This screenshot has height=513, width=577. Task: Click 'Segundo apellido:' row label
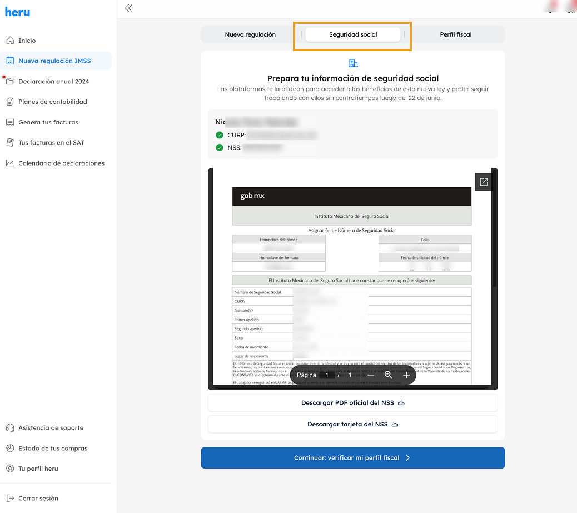click(249, 329)
